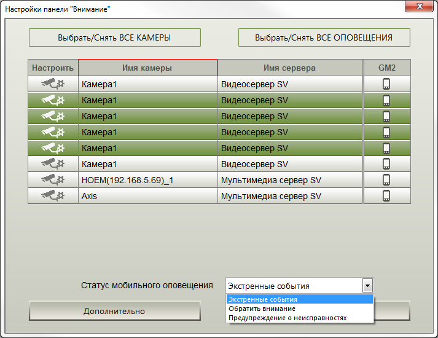Click the 'Имя камеры' column header

pyautogui.click(x=148, y=68)
